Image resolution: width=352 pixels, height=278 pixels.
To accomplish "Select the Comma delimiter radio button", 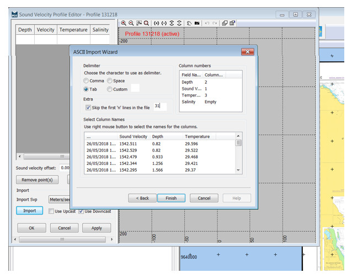I will point(86,81).
